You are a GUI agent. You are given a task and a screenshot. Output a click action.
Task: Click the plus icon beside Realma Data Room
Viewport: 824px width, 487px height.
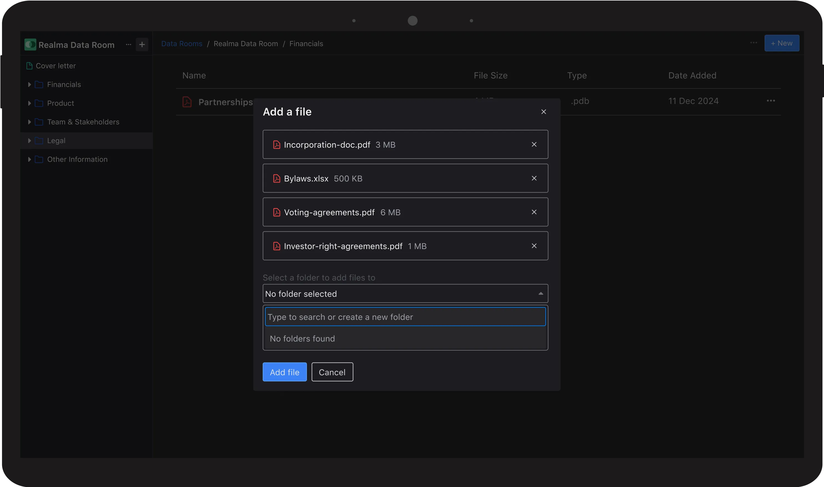(x=142, y=45)
